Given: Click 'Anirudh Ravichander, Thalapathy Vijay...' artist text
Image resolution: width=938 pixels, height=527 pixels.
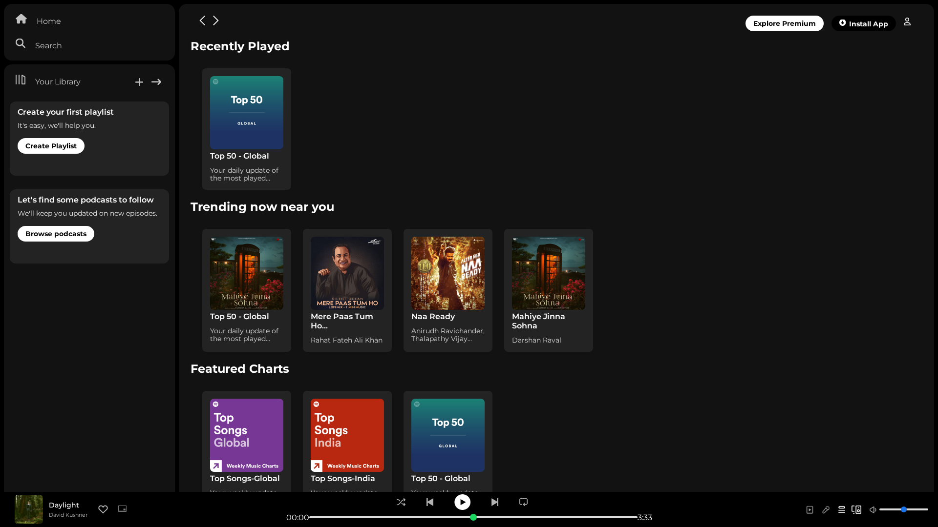Looking at the screenshot, I should pos(448,335).
